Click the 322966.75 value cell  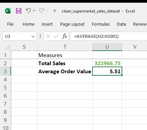coord(107,63)
